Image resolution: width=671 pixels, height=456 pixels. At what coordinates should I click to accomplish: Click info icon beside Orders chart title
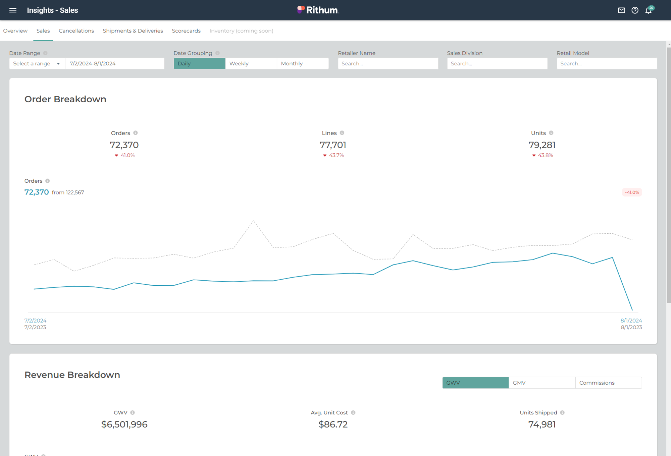click(x=48, y=181)
